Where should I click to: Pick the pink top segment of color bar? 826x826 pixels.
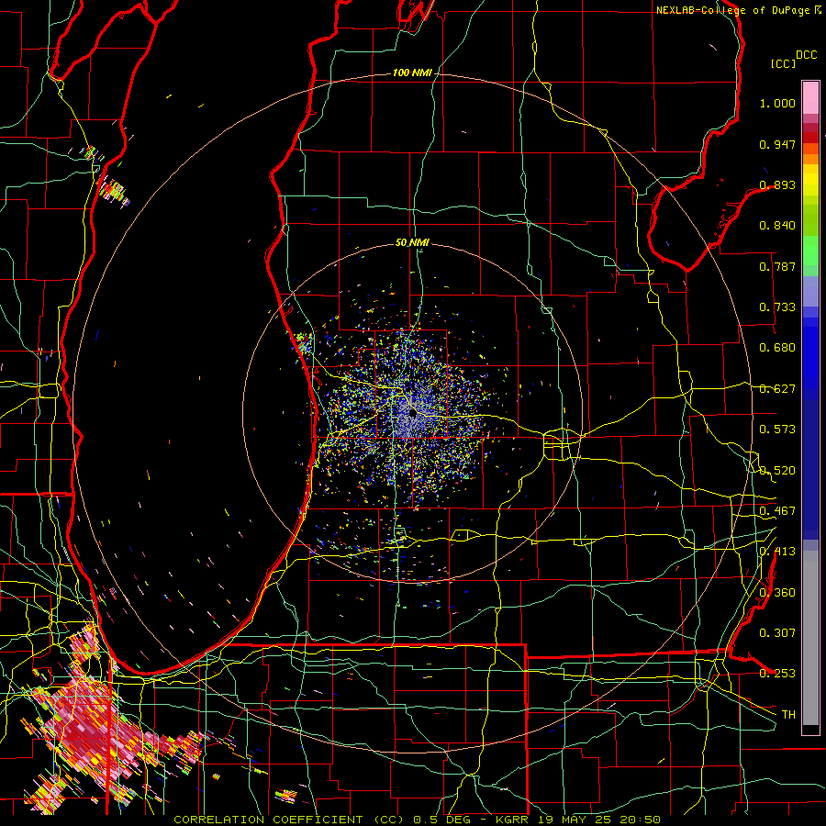point(810,97)
